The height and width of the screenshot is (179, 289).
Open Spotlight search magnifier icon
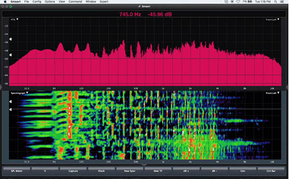click(x=276, y=1)
